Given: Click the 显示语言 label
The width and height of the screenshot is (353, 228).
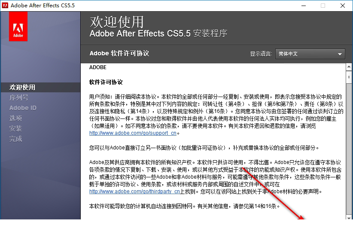Looking at the screenshot, I should [x=261, y=54].
